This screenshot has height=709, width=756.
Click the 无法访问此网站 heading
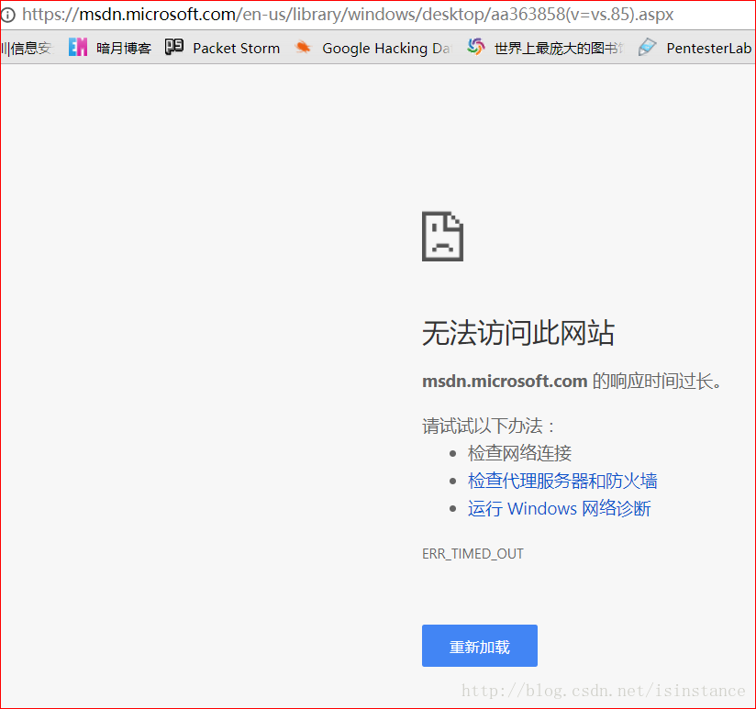click(518, 333)
